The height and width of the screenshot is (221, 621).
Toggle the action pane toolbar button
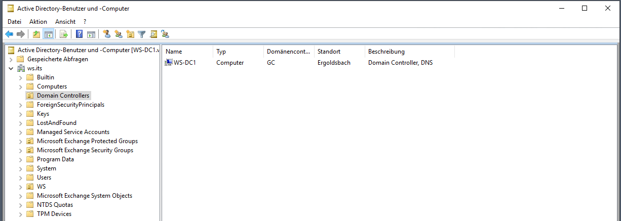click(91, 34)
